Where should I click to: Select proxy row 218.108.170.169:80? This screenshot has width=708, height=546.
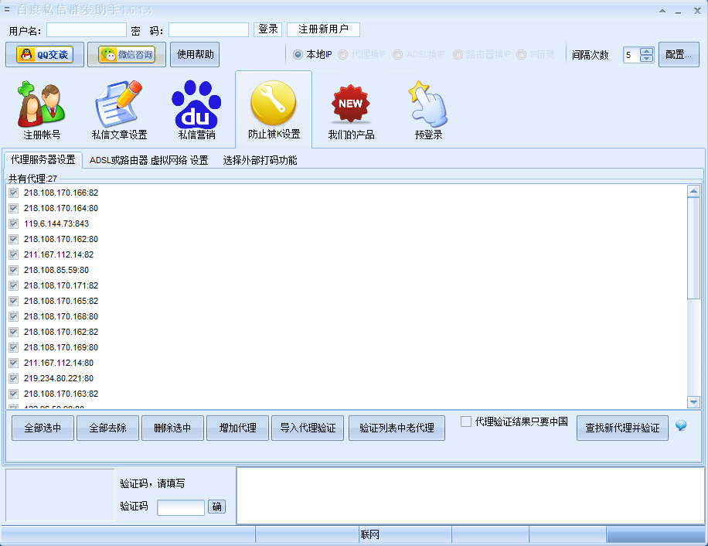pyautogui.click(x=61, y=347)
